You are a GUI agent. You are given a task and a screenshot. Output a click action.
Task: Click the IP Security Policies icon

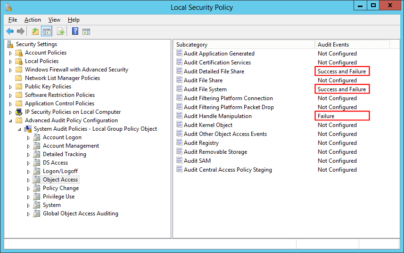pos(19,112)
